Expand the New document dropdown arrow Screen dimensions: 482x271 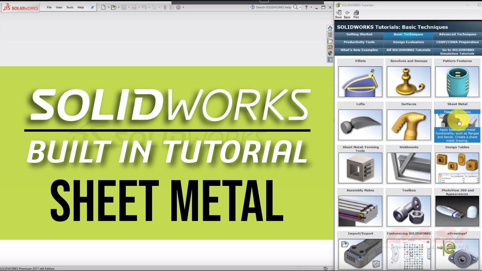click(108, 7)
